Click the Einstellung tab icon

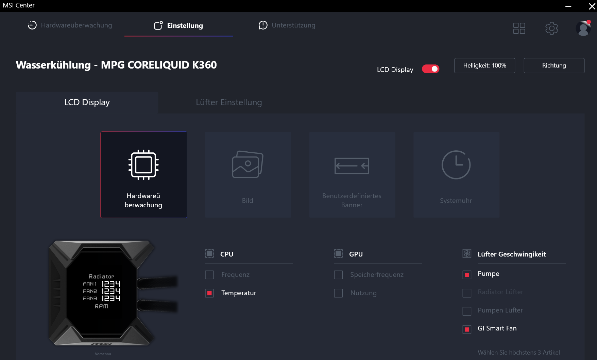pyautogui.click(x=158, y=25)
